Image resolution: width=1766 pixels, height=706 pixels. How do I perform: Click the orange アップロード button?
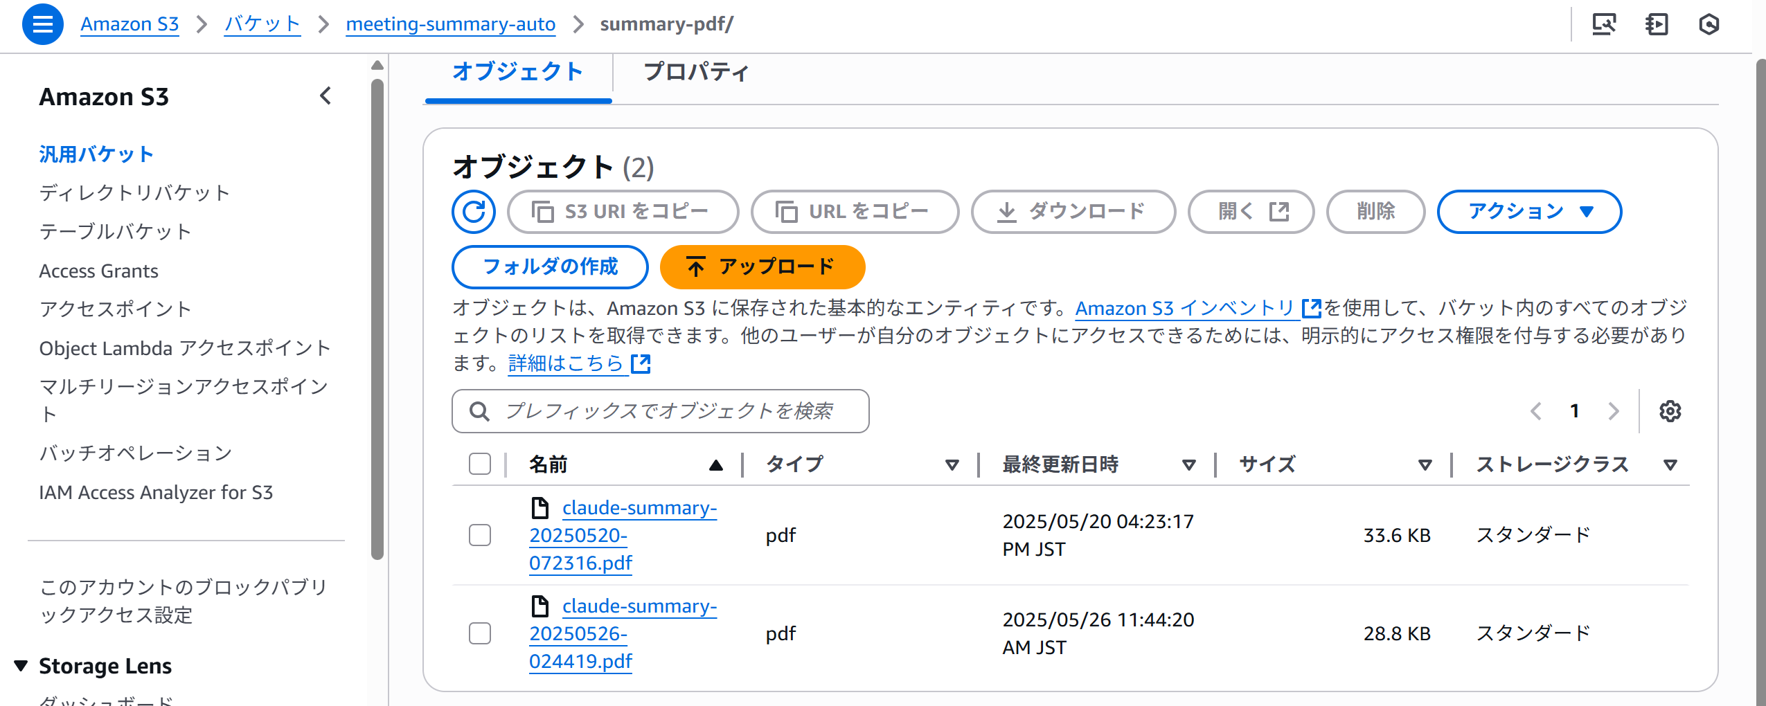tap(762, 267)
